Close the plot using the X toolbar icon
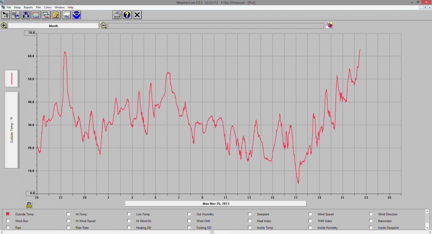This screenshot has width=432, height=234. 137,15
